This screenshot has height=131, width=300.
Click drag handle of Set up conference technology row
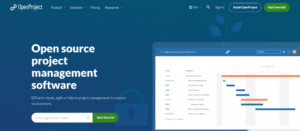[162, 109]
